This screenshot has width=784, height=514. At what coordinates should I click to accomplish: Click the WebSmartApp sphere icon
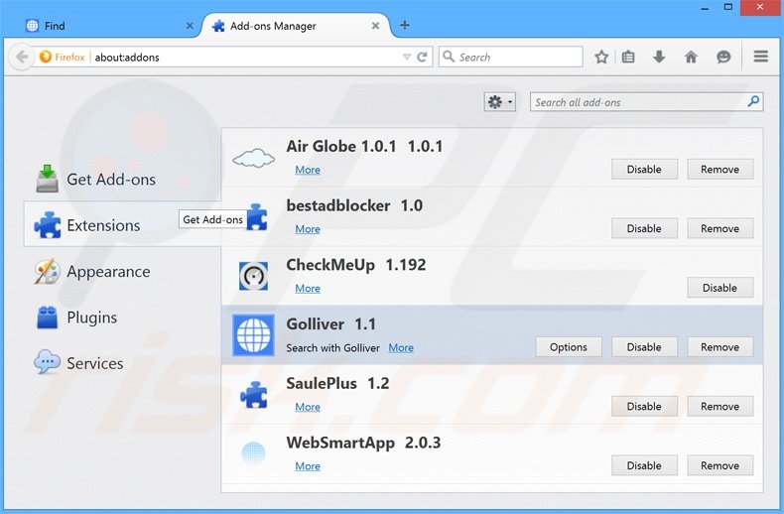pos(253,453)
